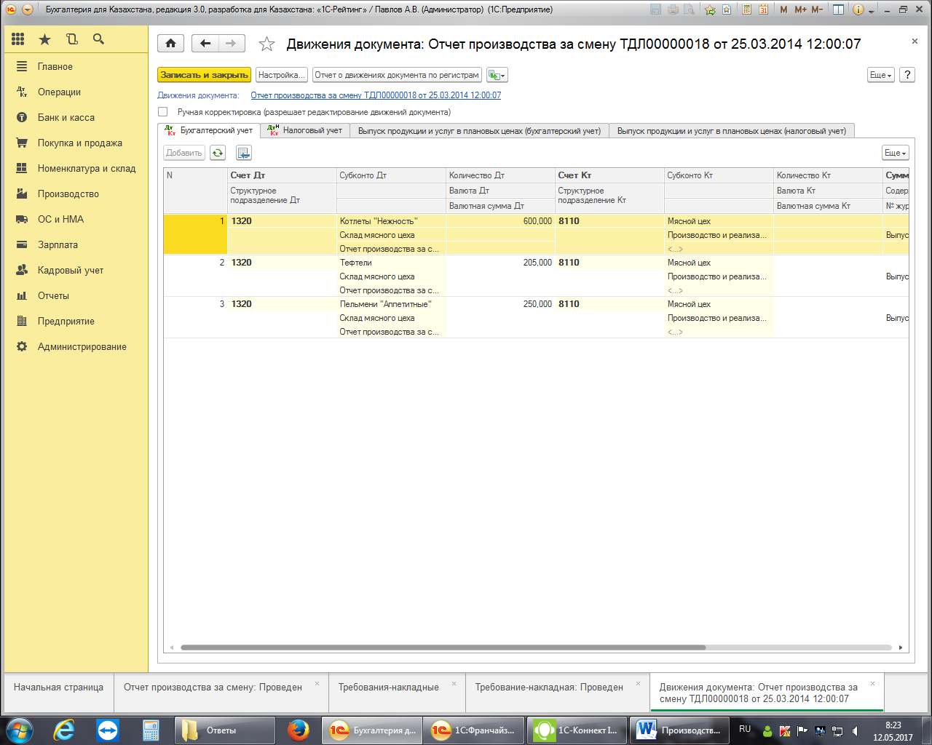932x745 pixels.
Task: Open help question mark button
Action: click(x=907, y=75)
